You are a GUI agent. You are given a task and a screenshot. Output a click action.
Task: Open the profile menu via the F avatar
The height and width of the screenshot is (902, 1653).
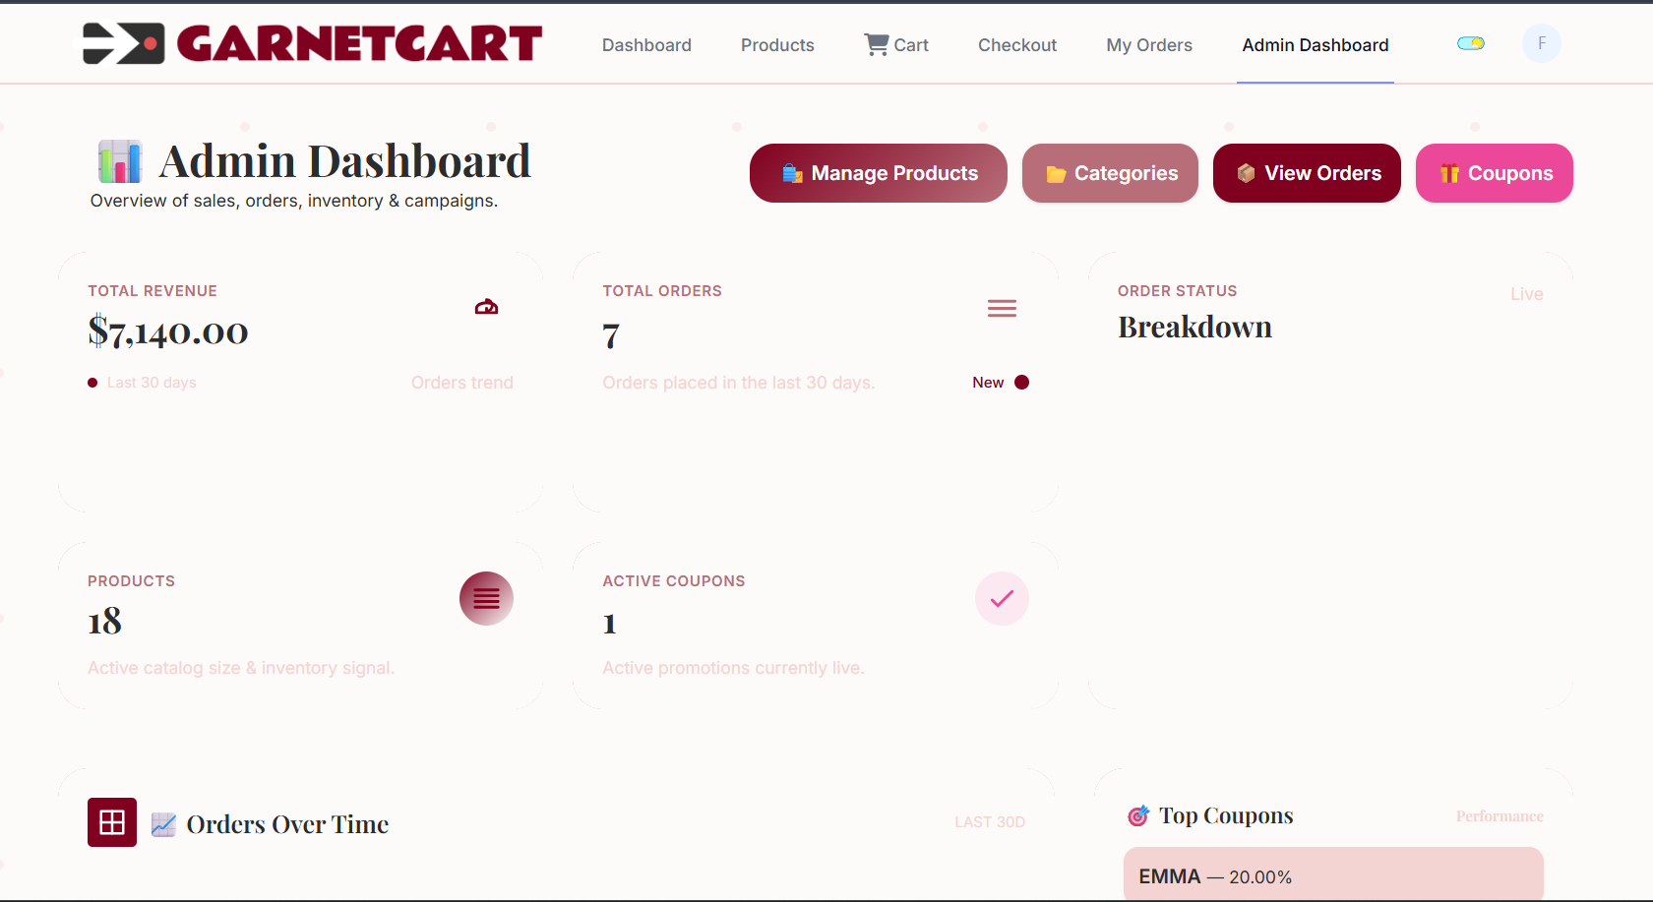(1541, 43)
